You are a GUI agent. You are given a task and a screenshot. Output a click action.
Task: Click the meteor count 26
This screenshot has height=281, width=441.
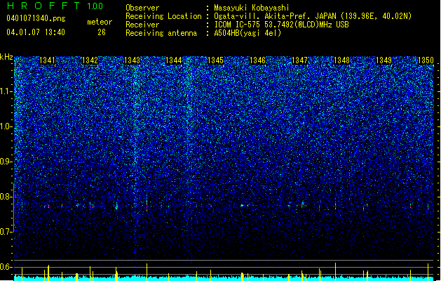click(x=102, y=32)
